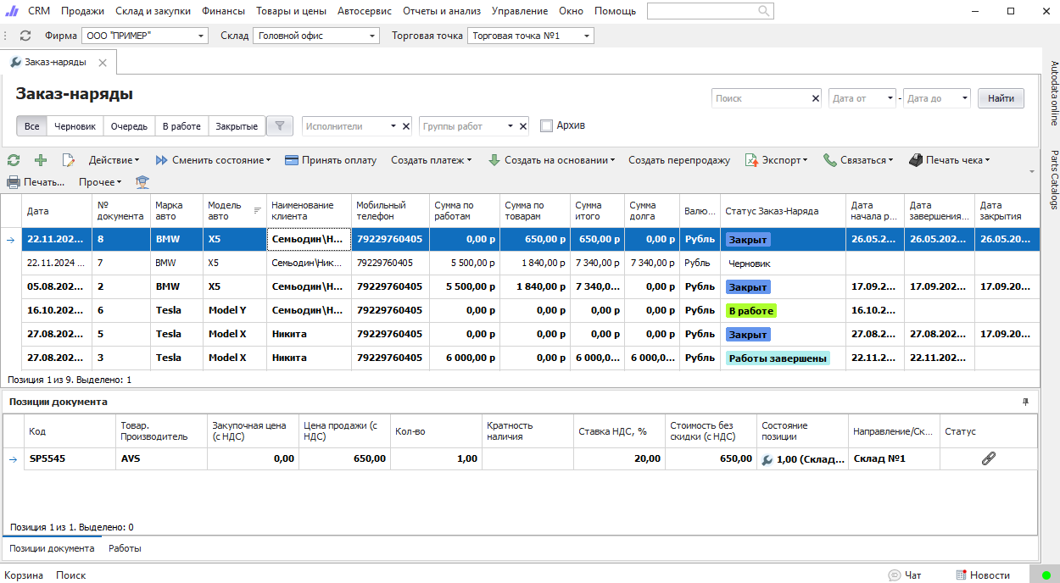1060x583 pixels.
Task: Add a new order with the plus icon
Action: click(41, 160)
